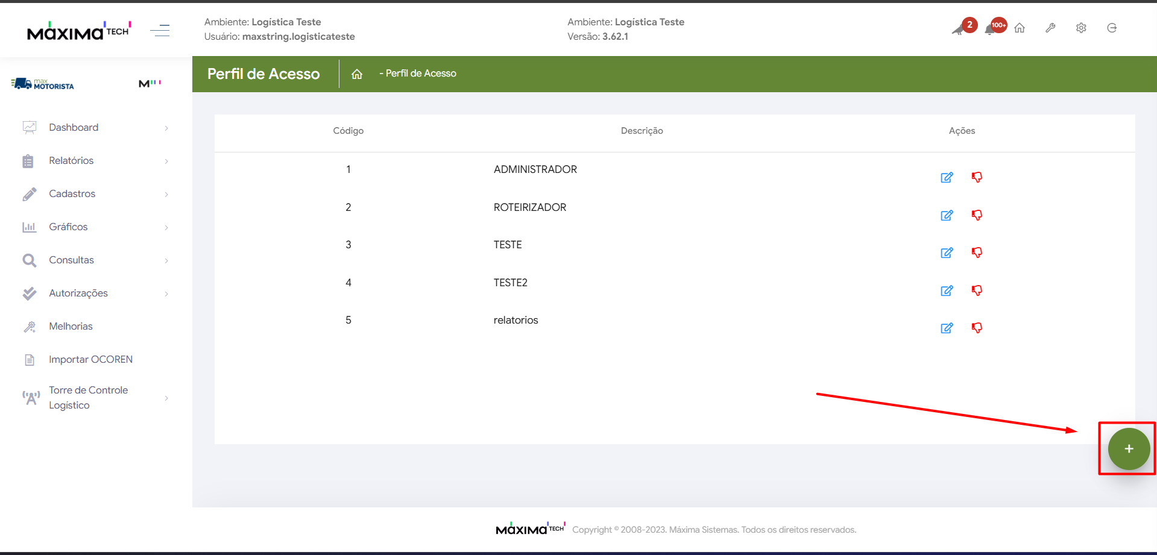This screenshot has width=1157, height=555.
Task: Click the Máxima Tech logo in top bar
Action: click(x=79, y=30)
